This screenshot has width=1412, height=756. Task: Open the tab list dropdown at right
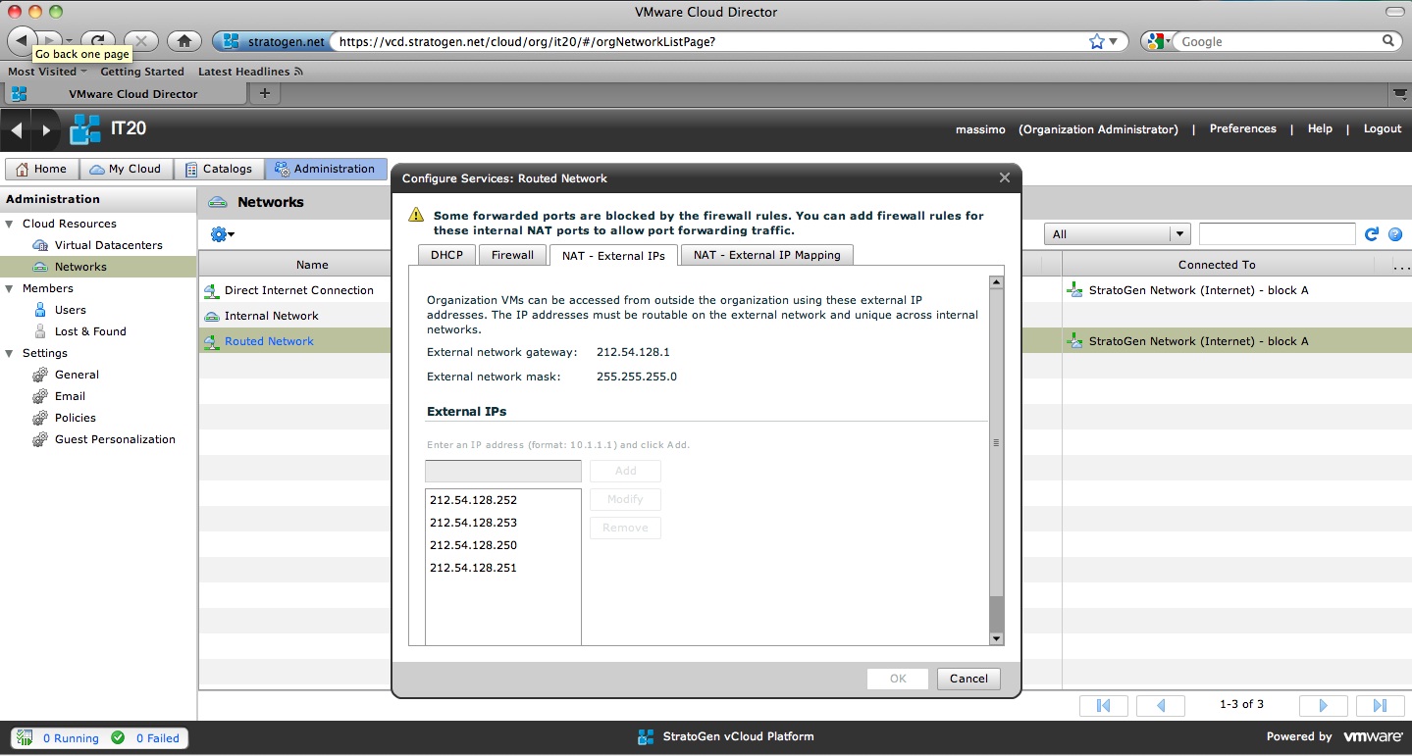1400,94
